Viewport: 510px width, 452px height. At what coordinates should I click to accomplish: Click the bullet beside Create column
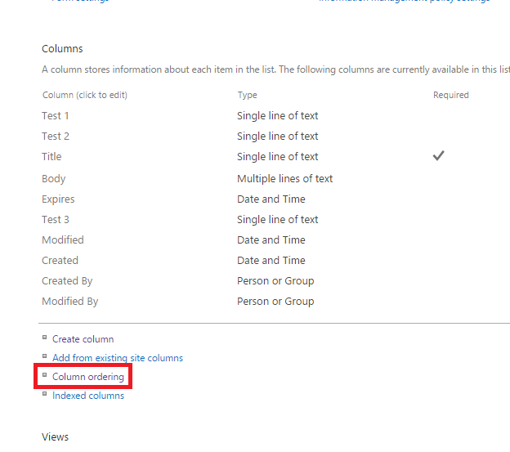coord(45,338)
